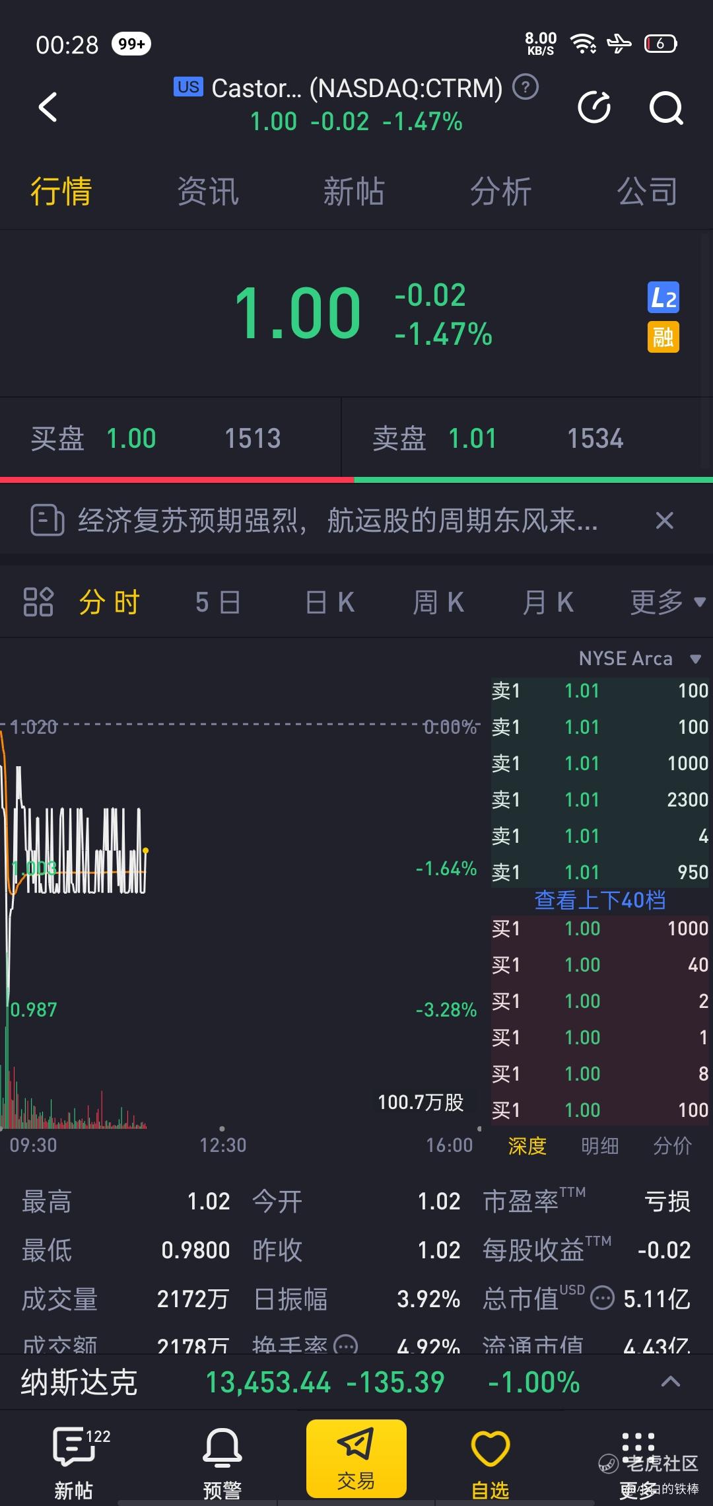Screen dimensions: 713x1506
Task: Tap the ask row with 950 shares
Action: (x=601, y=873)
